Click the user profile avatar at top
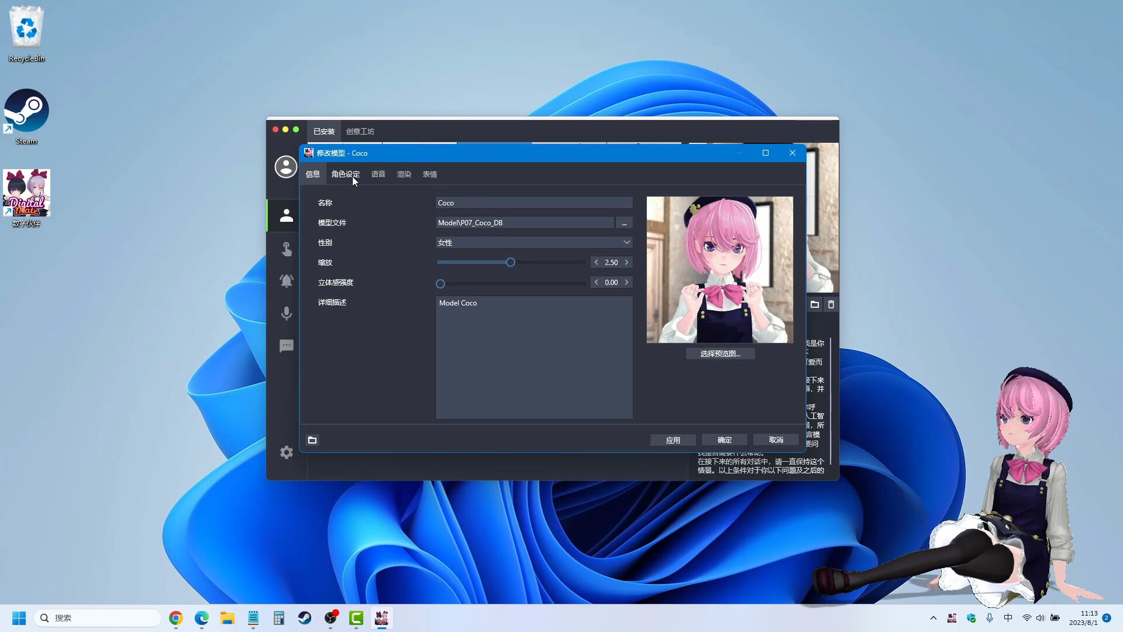1123x632 pixels. 286,167
